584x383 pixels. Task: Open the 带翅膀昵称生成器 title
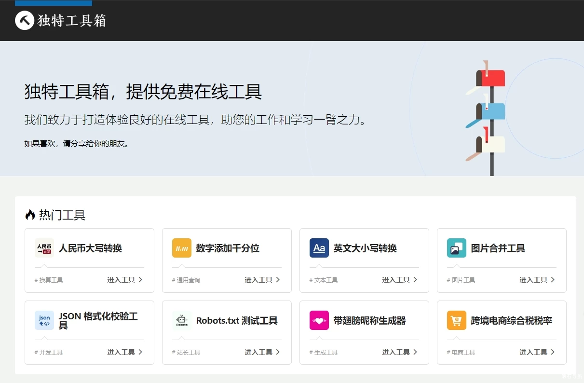click(x=369, y=321)
